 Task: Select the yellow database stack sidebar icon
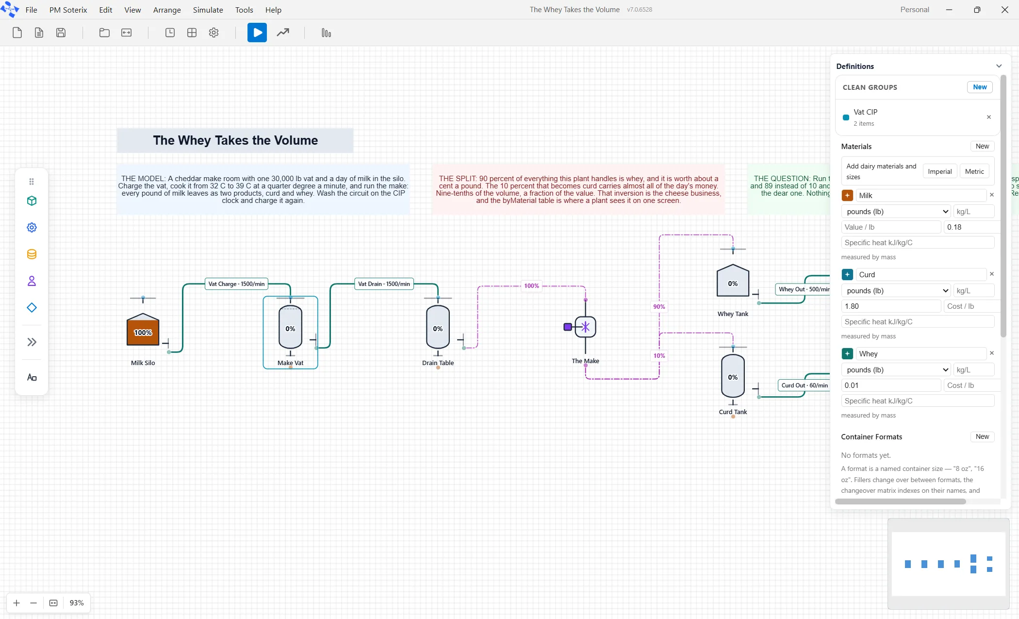[x=32, y=254]
